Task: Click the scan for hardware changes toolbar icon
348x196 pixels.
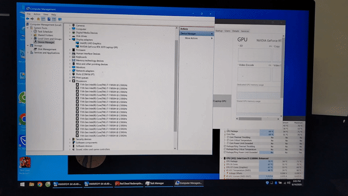Action: point(60,20)
